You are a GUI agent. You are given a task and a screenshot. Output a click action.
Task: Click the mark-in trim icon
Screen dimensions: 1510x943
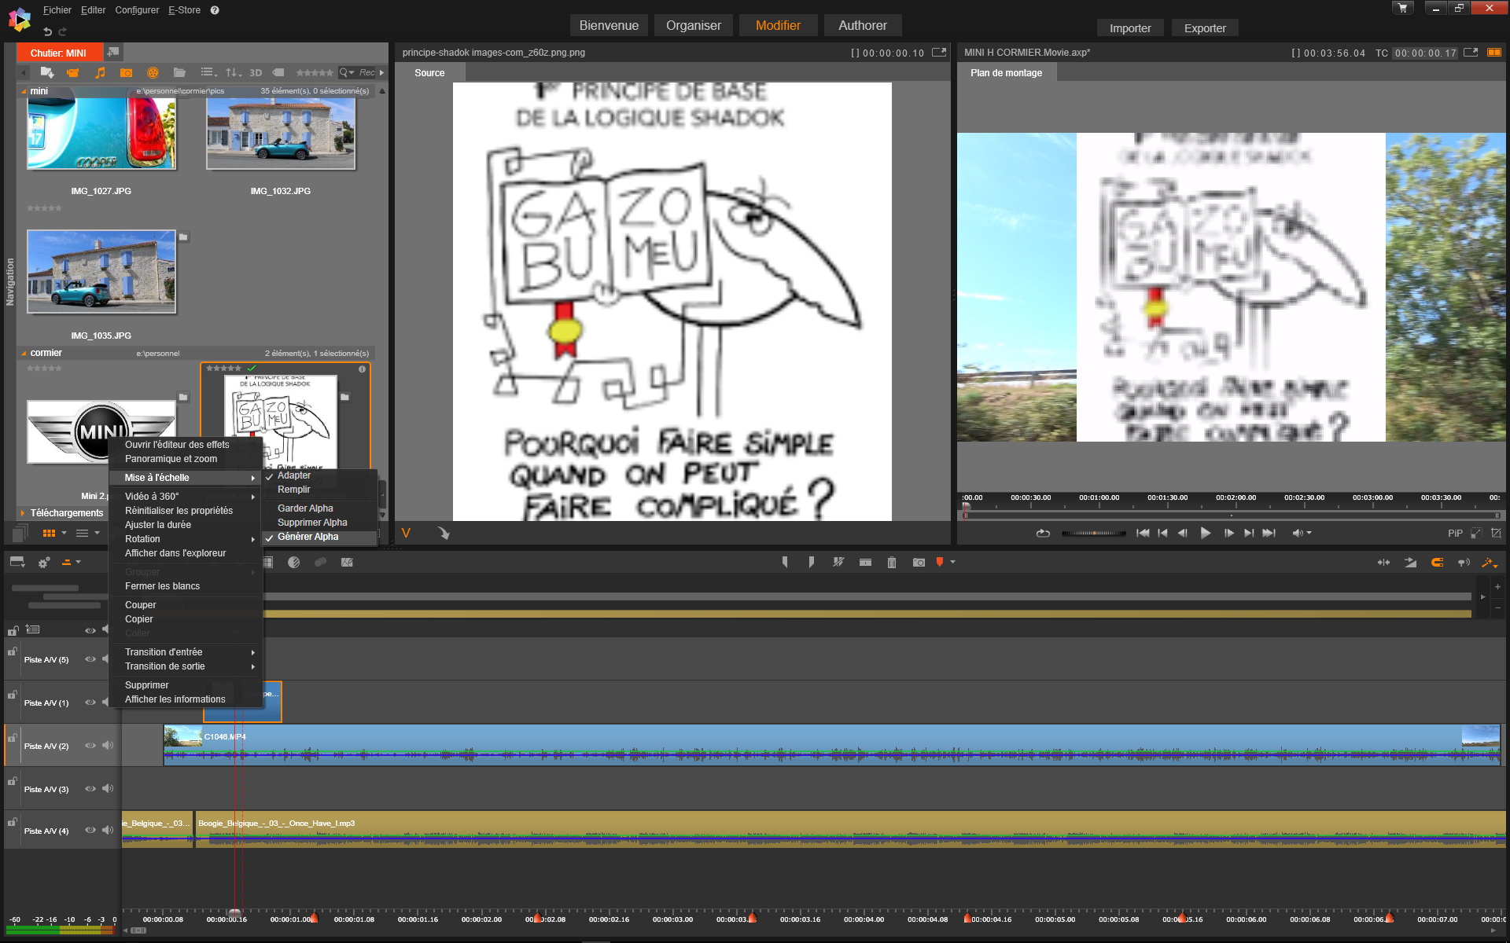point(785,563)
